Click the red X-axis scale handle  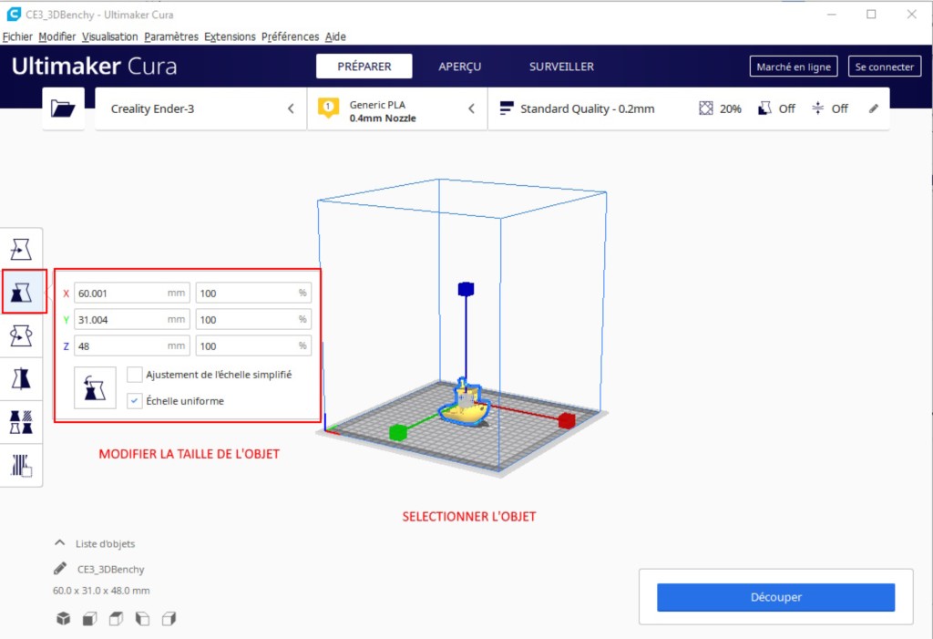coord(567,420)
